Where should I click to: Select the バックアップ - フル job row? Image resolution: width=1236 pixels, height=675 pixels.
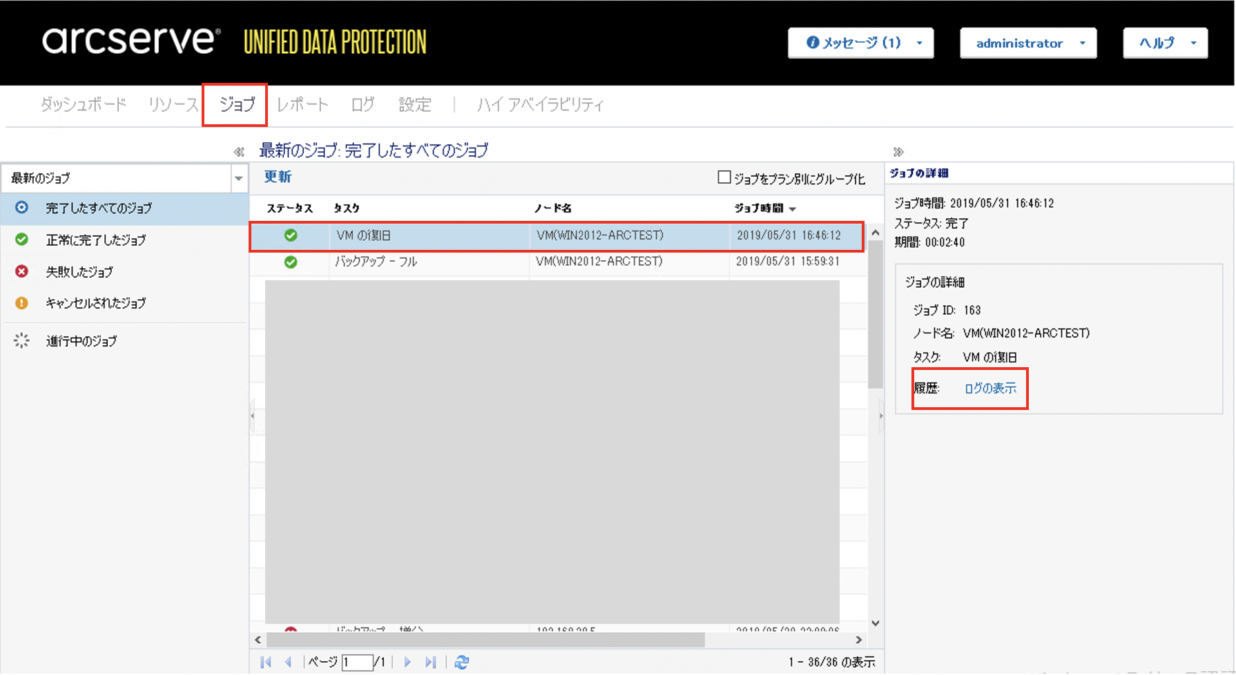point(557,262)
